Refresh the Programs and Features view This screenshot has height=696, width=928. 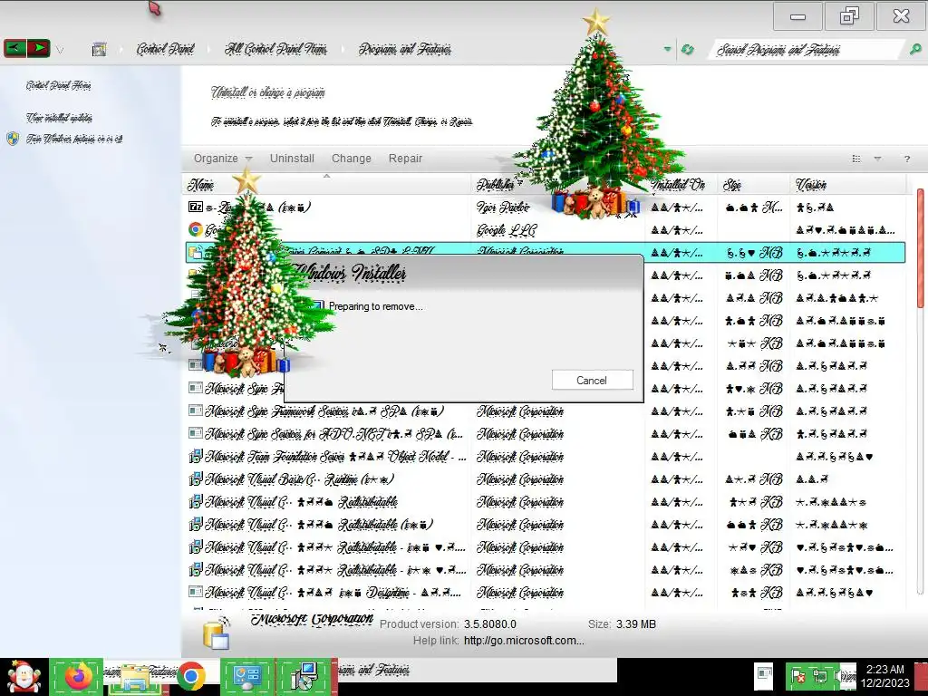[687, 50]
